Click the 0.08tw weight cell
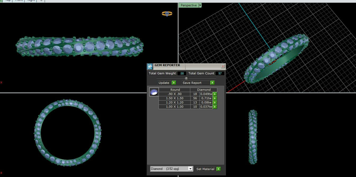The width and height of the screenshot is (356, 177). (x=206, y=102)
